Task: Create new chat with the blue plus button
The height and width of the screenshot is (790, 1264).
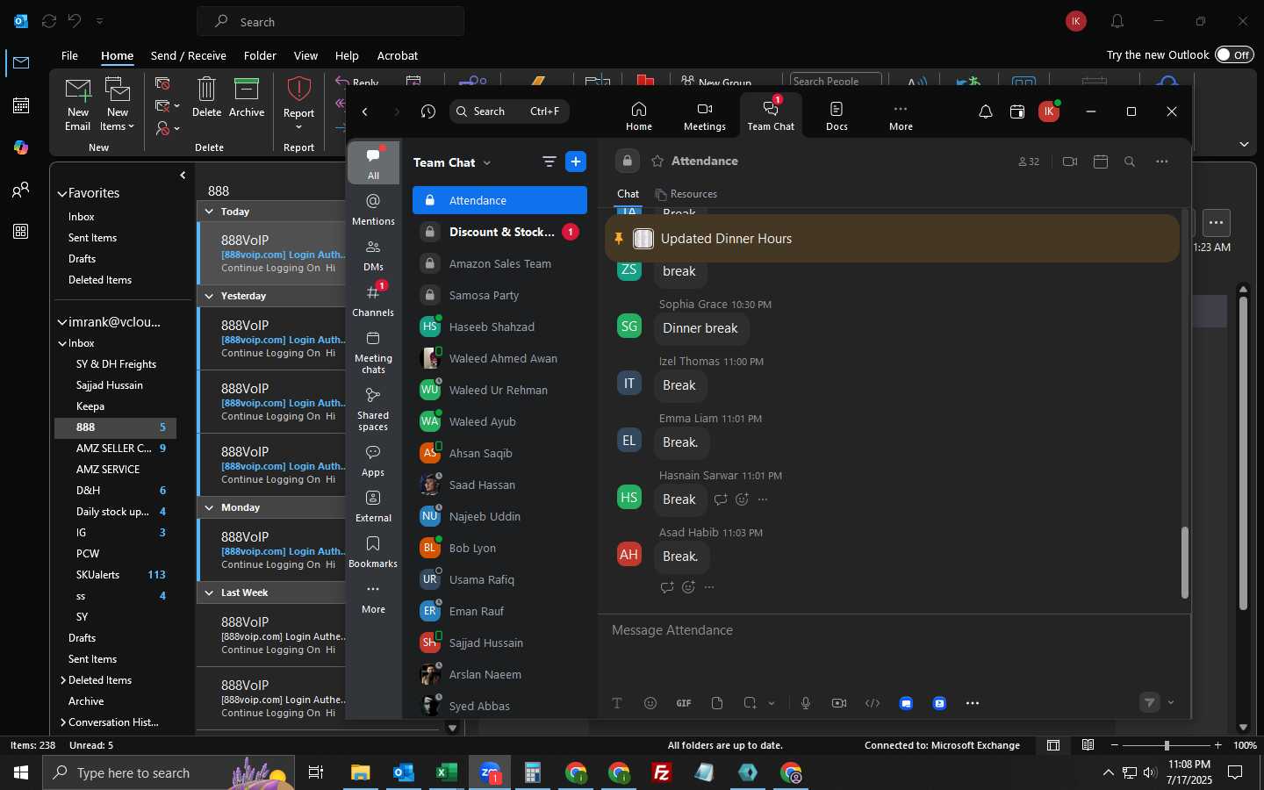Action: [576, 162]
